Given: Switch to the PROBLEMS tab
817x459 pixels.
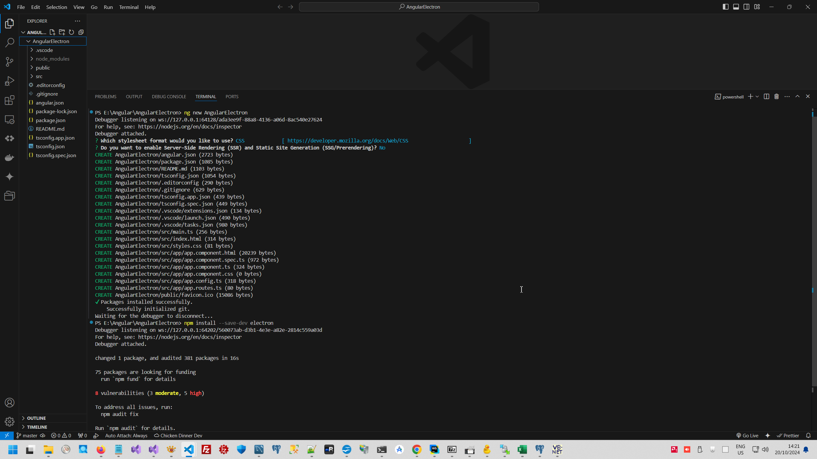Looking at the screenshot, I should [x=105, y=97].
